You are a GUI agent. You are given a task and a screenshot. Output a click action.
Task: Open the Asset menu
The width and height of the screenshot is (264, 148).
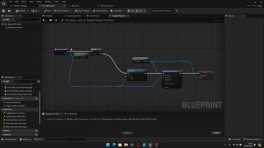coord(24,2)
